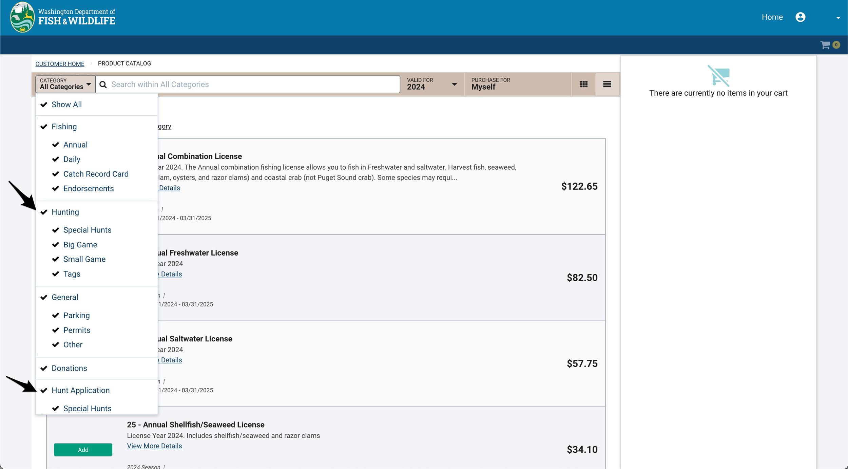This screenshot has width=848, height=469.
Task: Toggle the Big Game subcategory filter
Action: [x=80, y=245]
